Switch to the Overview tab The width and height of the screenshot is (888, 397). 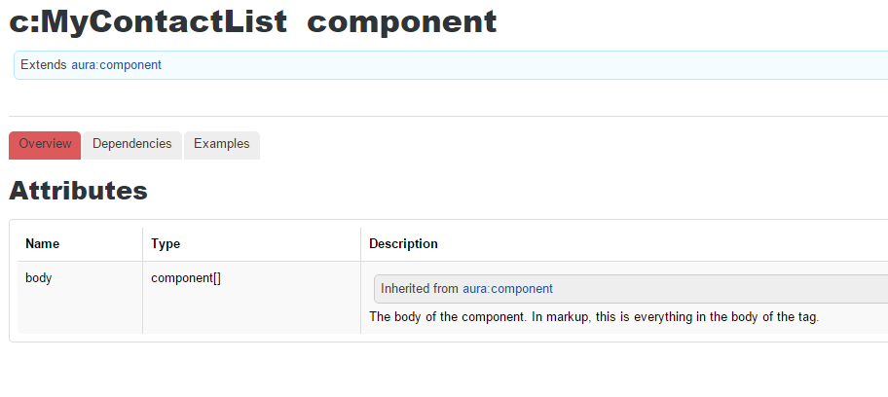[x=45, y=144]
